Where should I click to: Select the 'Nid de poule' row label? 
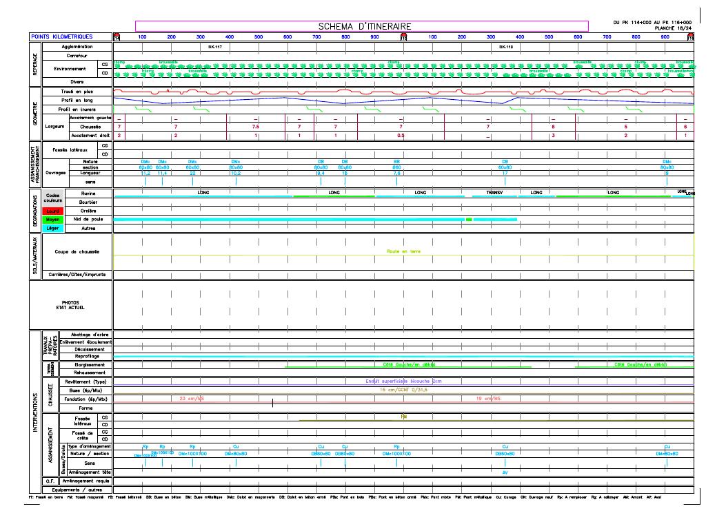84,219
